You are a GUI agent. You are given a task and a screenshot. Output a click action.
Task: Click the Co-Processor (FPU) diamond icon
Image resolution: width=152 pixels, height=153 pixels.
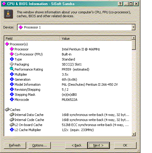click(12, 54)
